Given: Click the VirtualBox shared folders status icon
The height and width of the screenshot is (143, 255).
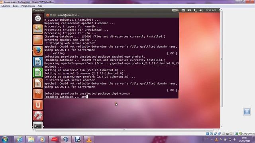Looking at the screenshot, I should (223, 133).
